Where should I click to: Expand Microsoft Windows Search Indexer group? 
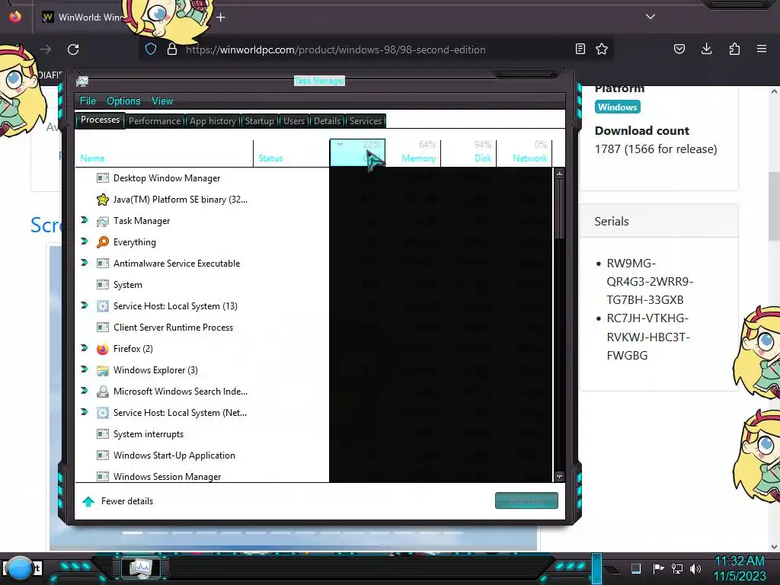click(x=85, y=391)
